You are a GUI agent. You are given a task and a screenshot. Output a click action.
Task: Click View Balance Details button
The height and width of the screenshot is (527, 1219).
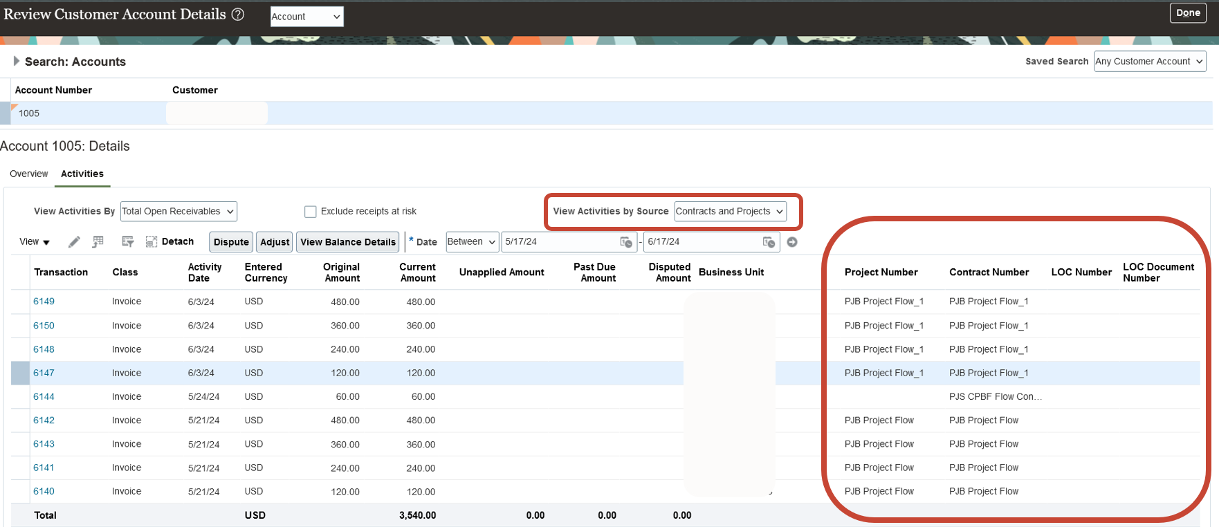(x=348, y=241)
